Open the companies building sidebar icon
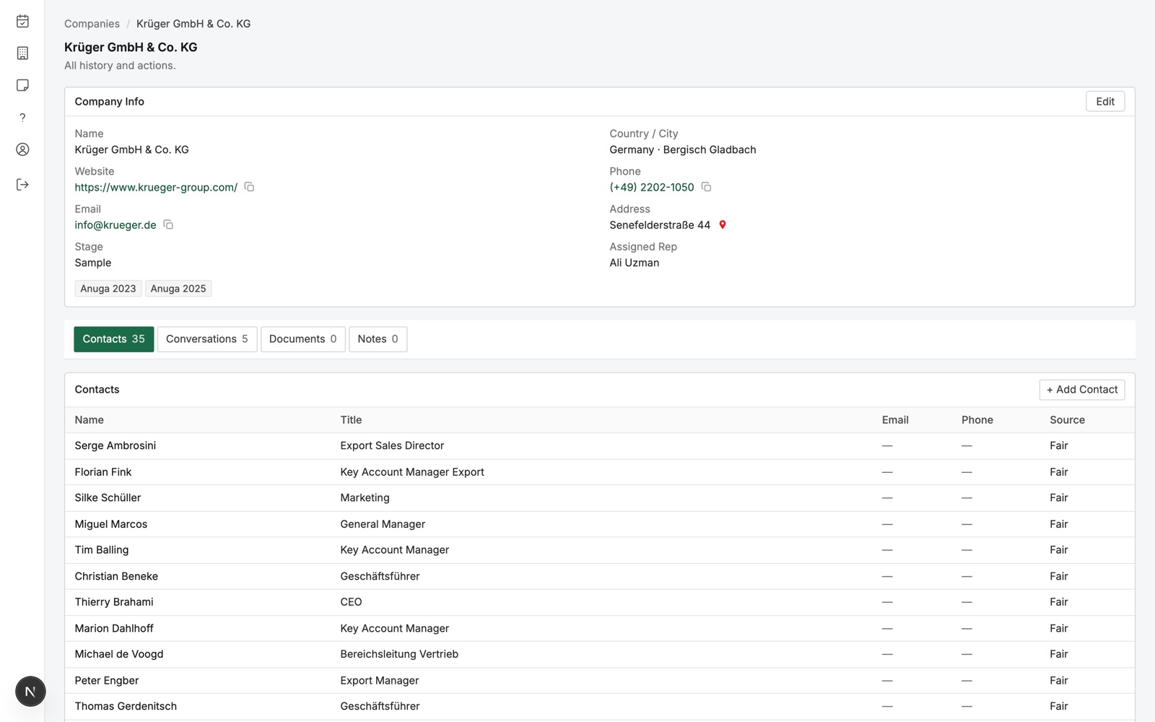The height and width of the screenshot is (722, 1155). click(x=22, y=53)
